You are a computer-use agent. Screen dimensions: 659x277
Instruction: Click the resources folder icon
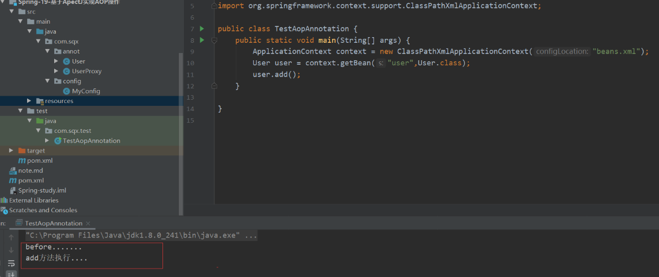[40, 101]
